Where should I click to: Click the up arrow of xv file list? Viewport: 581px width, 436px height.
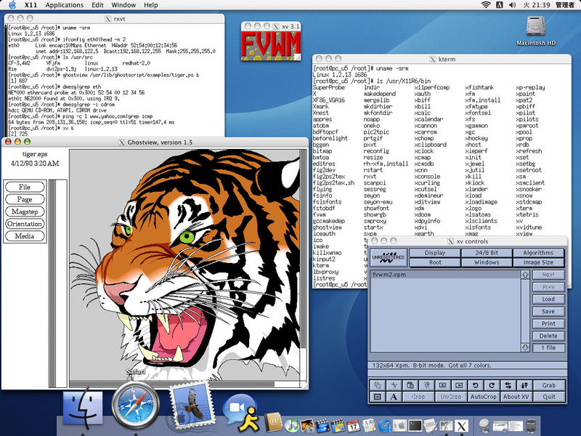click(525, 275)
